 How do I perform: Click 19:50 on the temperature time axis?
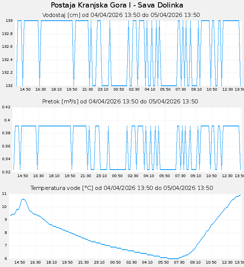[x=67, y=262]
